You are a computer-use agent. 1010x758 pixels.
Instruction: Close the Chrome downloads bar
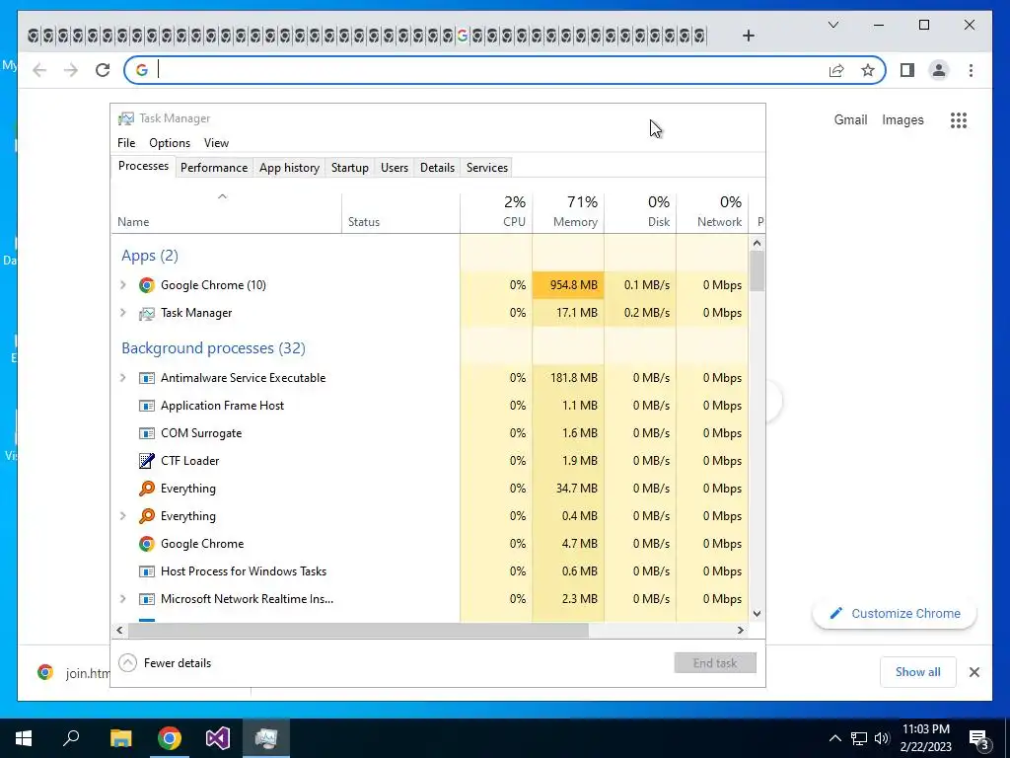[974, 672]
